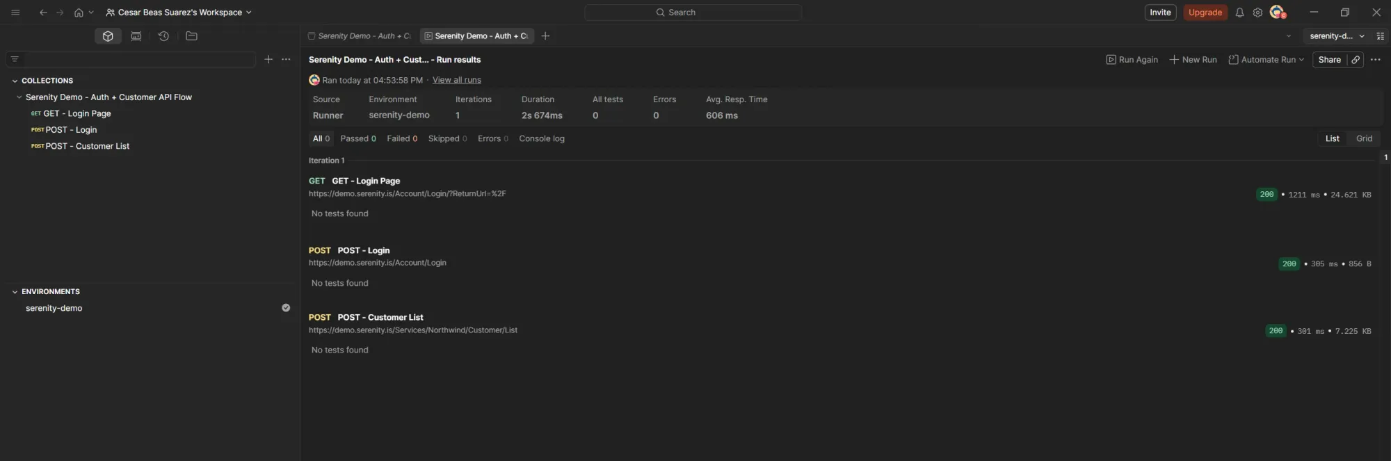Open Cesar Beas Suarez's Workspace switcher

pos(179,13)
